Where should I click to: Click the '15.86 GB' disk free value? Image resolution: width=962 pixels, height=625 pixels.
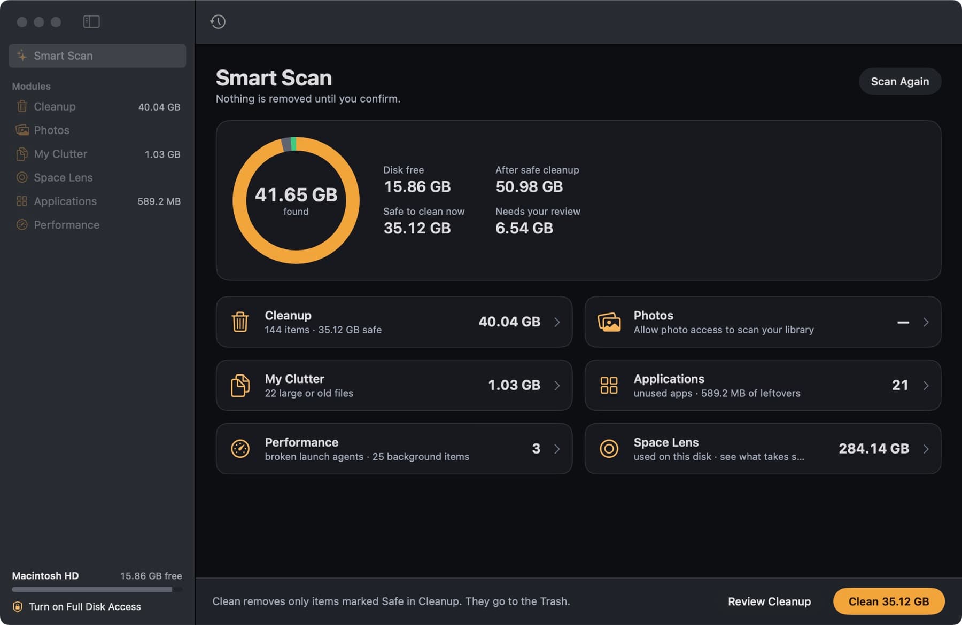[417, 186]
